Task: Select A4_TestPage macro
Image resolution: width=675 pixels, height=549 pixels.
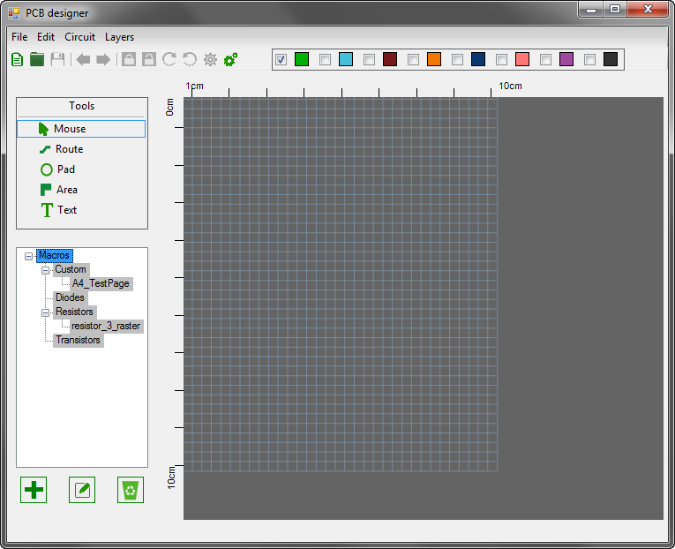Action: coord(101,283)
